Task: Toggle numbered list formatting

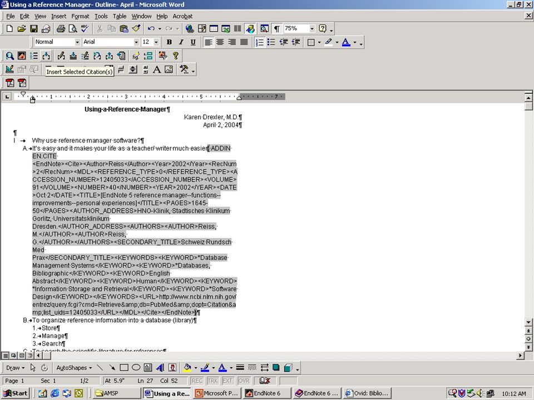Action: click(260, 42)
